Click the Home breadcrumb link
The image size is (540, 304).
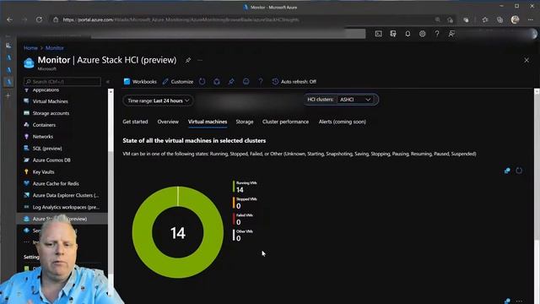click(30, 48)
